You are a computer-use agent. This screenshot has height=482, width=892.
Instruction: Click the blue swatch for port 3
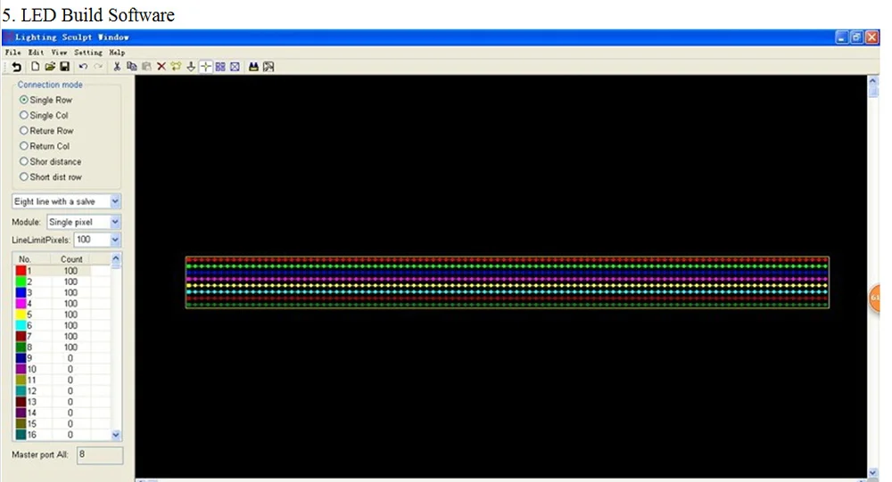[21, 293]
